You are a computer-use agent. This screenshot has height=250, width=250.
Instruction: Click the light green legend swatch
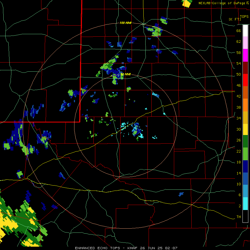245,154
